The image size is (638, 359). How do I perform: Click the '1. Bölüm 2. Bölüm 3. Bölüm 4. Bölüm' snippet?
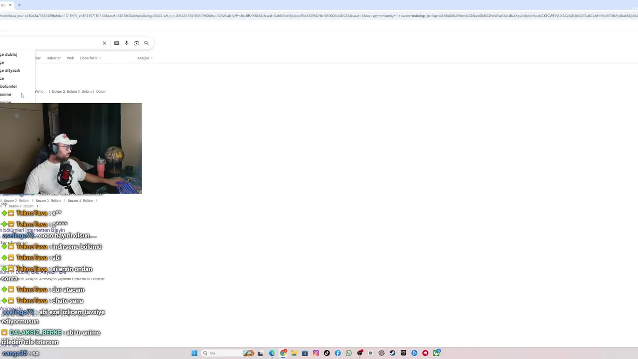(77, 91)
